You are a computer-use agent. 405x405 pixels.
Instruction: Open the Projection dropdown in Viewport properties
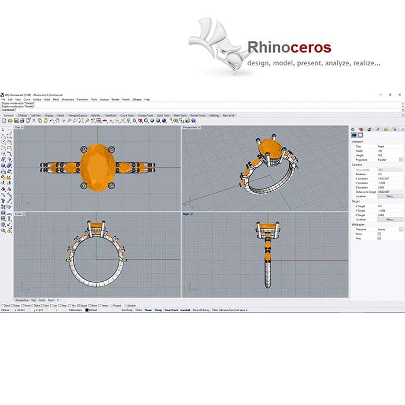pos(401,160)
